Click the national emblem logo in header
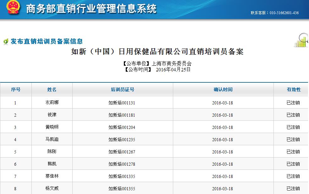This screenshot has height=194, width=309. 13,8
